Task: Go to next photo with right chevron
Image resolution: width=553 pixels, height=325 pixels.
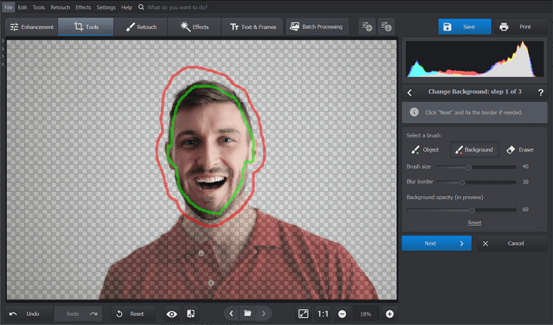Action: click(x=264, y=314)
